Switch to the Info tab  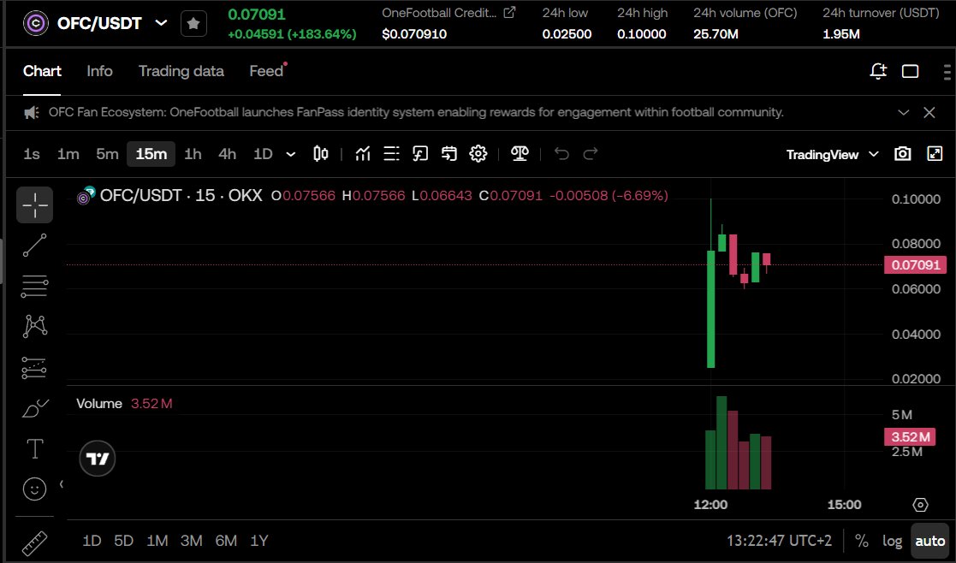click(x=99, y=71)
